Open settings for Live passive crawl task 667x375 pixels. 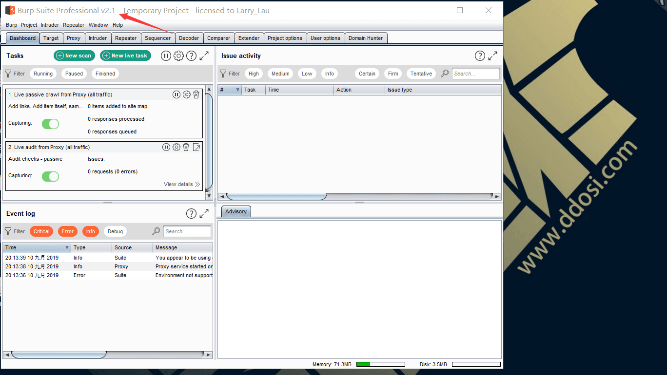point(187,94)
